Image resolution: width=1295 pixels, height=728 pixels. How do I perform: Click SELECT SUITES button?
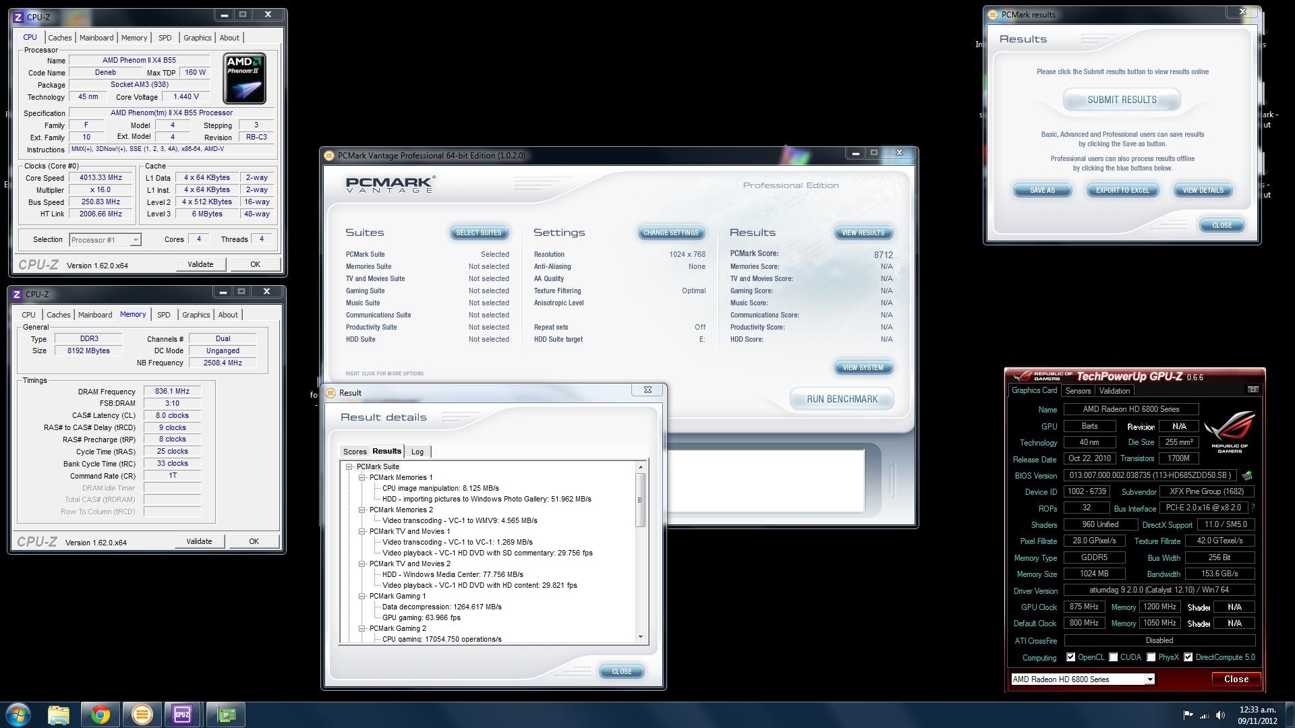pyautogui.click(x=479, y=233)
